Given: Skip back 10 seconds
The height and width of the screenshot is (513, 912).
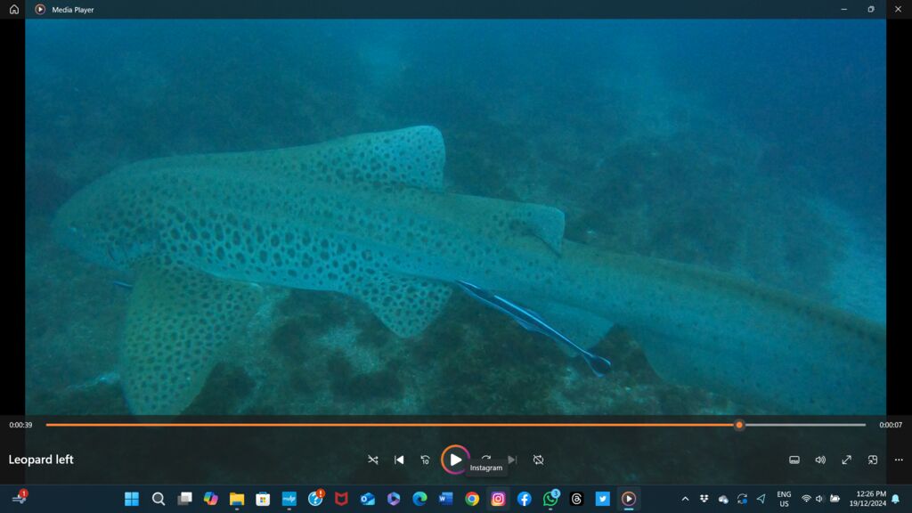Looking at the screenshot, I should pyautogui.click(x=425, y=460).
